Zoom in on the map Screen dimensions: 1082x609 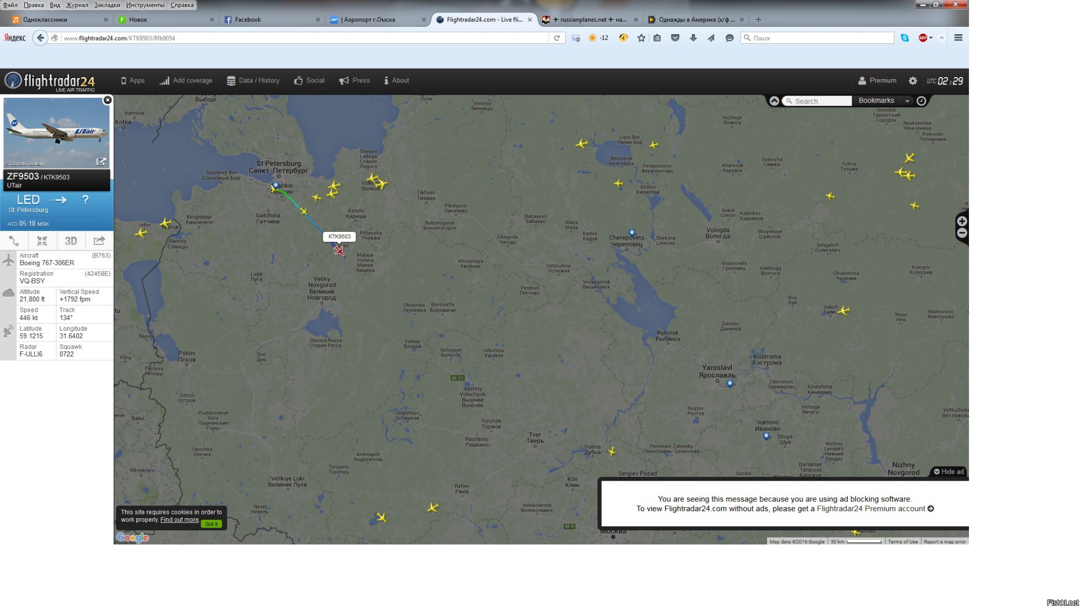(962, 221)
